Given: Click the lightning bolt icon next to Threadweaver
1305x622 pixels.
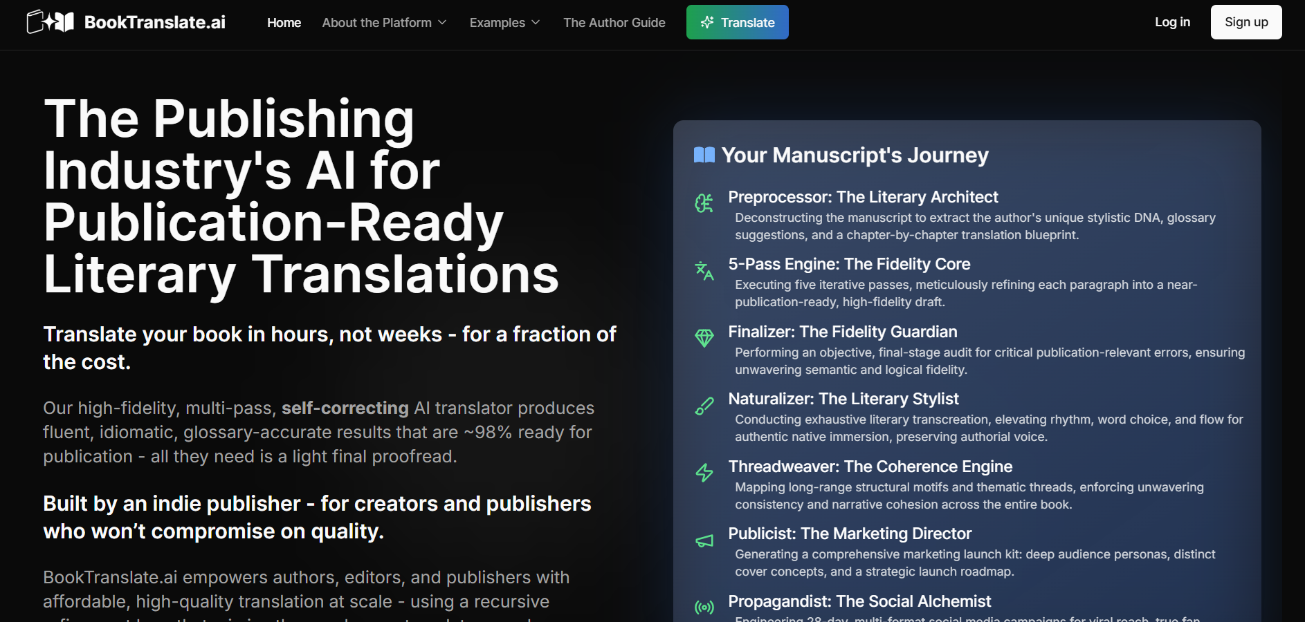Looking at the screenshot, I should pos(704,473).
